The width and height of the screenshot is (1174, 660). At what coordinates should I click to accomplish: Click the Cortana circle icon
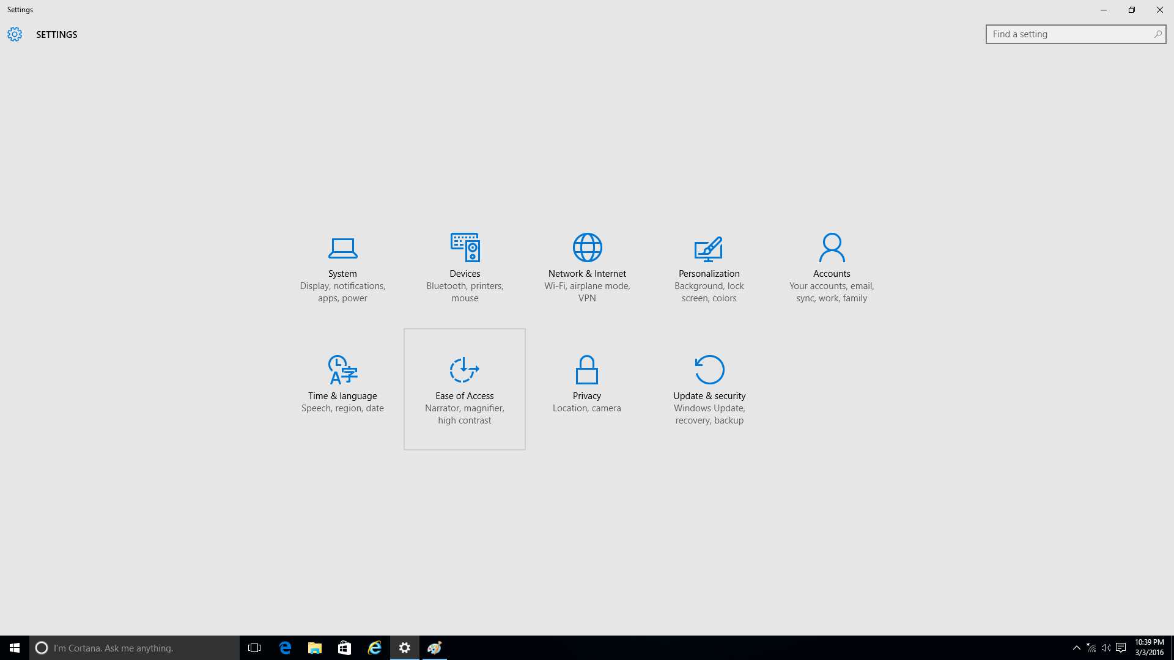[42, 648]
